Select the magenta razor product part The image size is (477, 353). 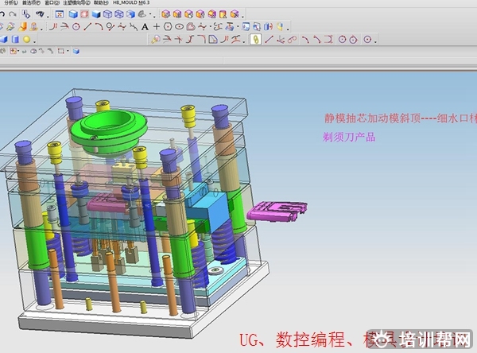(275, 211)
